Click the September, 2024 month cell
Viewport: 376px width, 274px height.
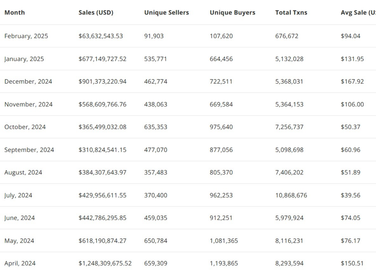(x=29, y=150)
